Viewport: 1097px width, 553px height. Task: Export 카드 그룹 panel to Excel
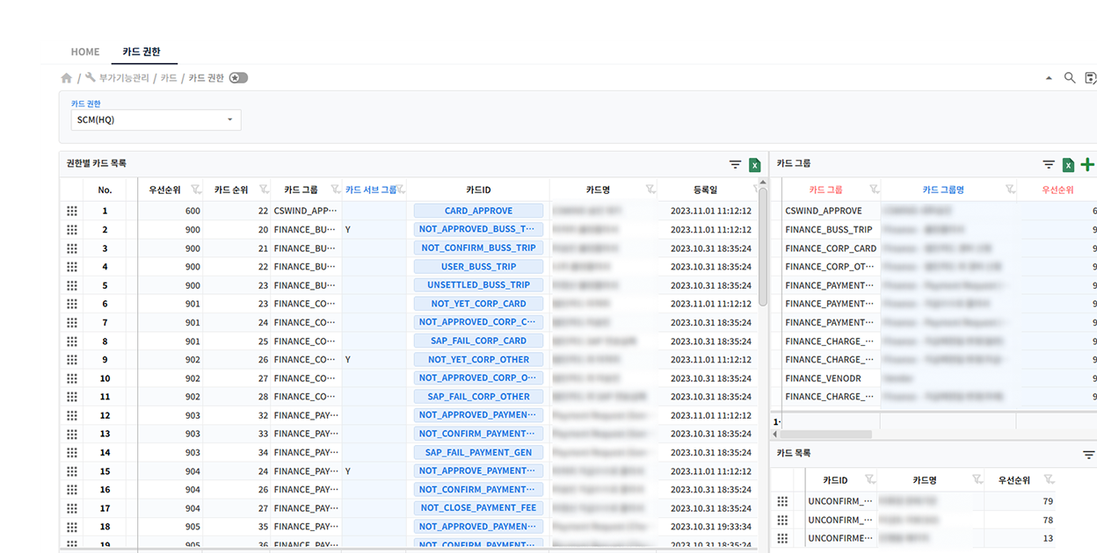click(x=1068, y=164)
